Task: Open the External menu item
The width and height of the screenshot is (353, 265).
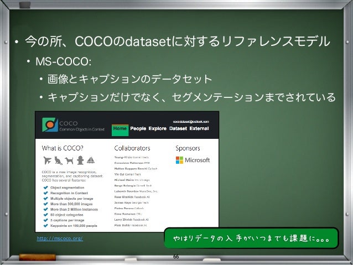Action: point(199,128)
